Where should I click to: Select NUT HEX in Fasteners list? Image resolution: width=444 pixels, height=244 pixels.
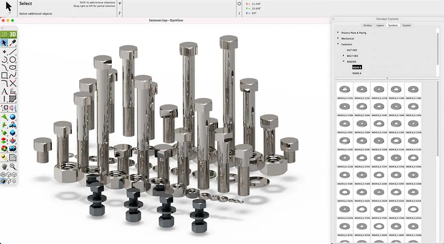(x=351, y=50)
